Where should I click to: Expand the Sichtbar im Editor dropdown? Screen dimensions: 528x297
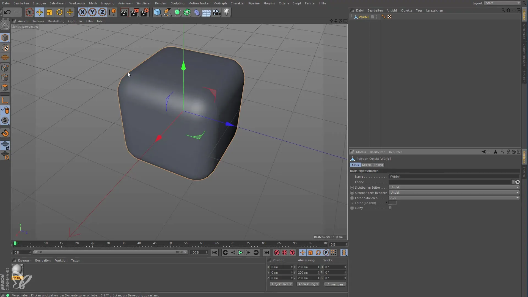(518, 187)
